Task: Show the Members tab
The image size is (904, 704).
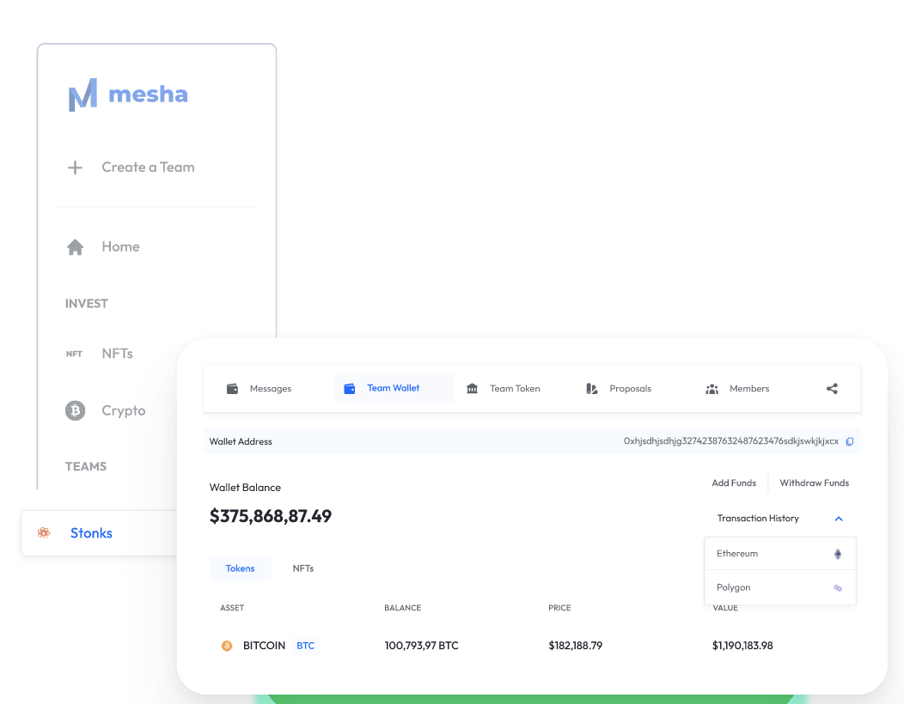Action: pyautogui.click(x=738, y=389)
